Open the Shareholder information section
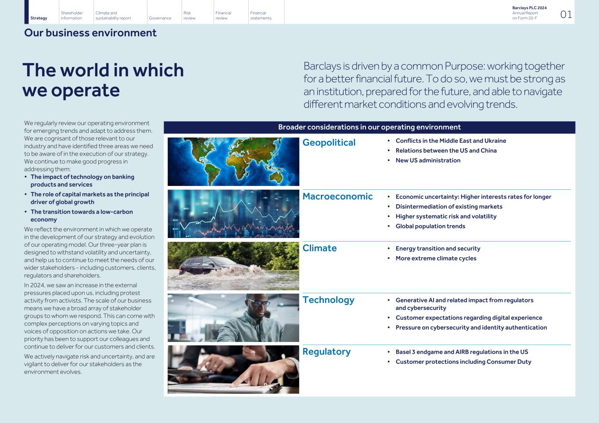Viewport: 599px width, 423px height. 72,15
